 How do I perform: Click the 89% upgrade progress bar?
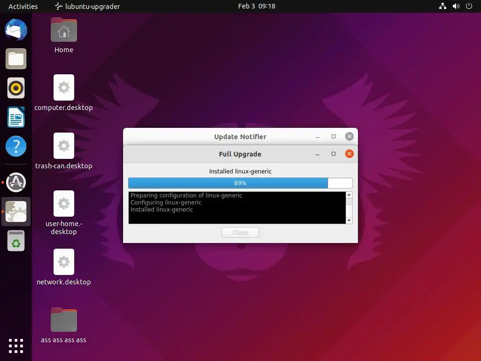coord(240,183)
